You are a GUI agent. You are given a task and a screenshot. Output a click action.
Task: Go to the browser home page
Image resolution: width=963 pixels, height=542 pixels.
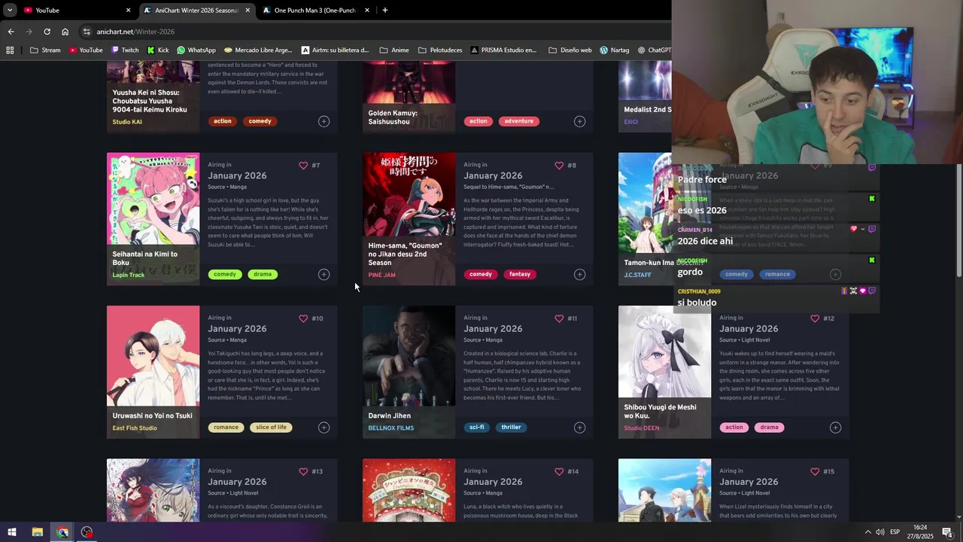click(x=65, y=32)
